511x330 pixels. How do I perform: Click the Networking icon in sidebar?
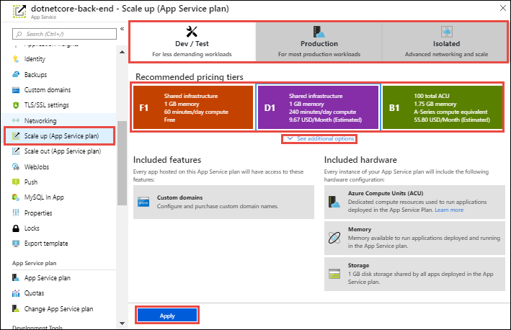(x=16, y=120)
